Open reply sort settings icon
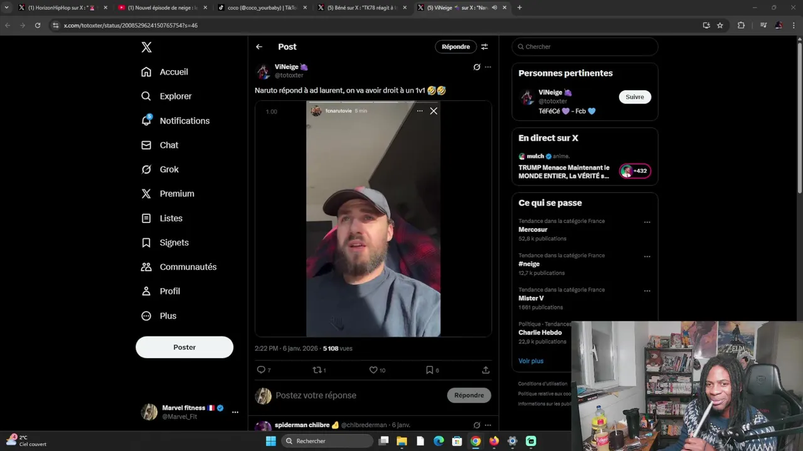 484,47
